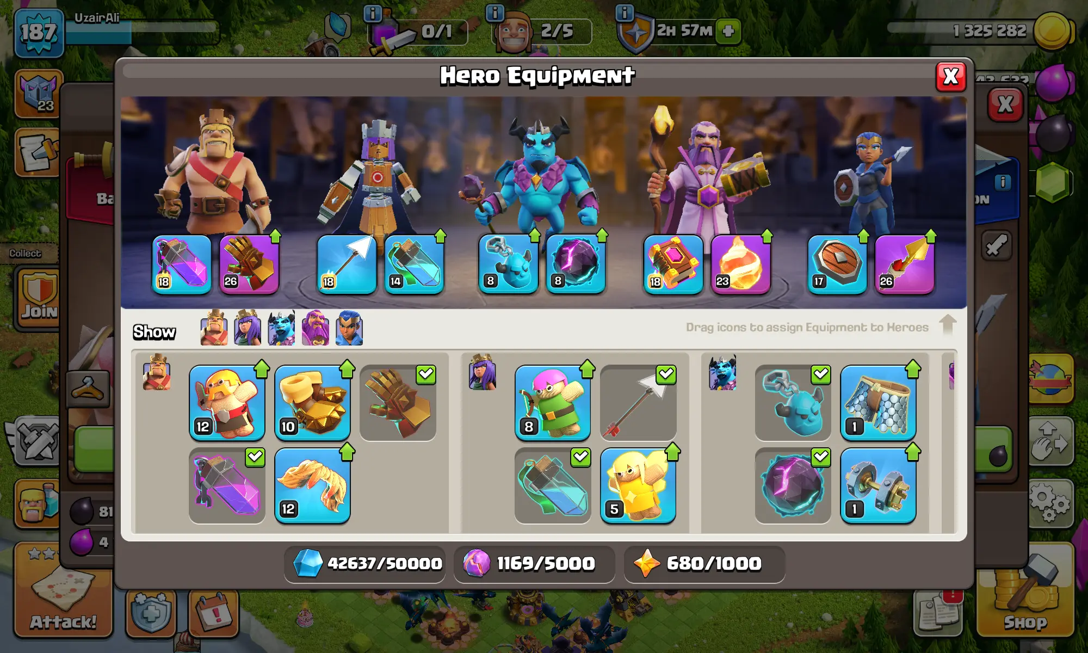Collapse hero panel with the up arrow

(948, 324)
